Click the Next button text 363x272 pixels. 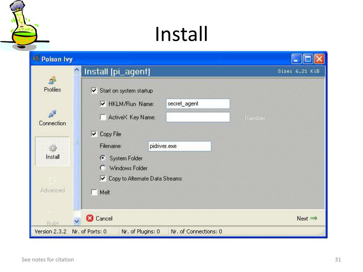click(x=302, y=219)
